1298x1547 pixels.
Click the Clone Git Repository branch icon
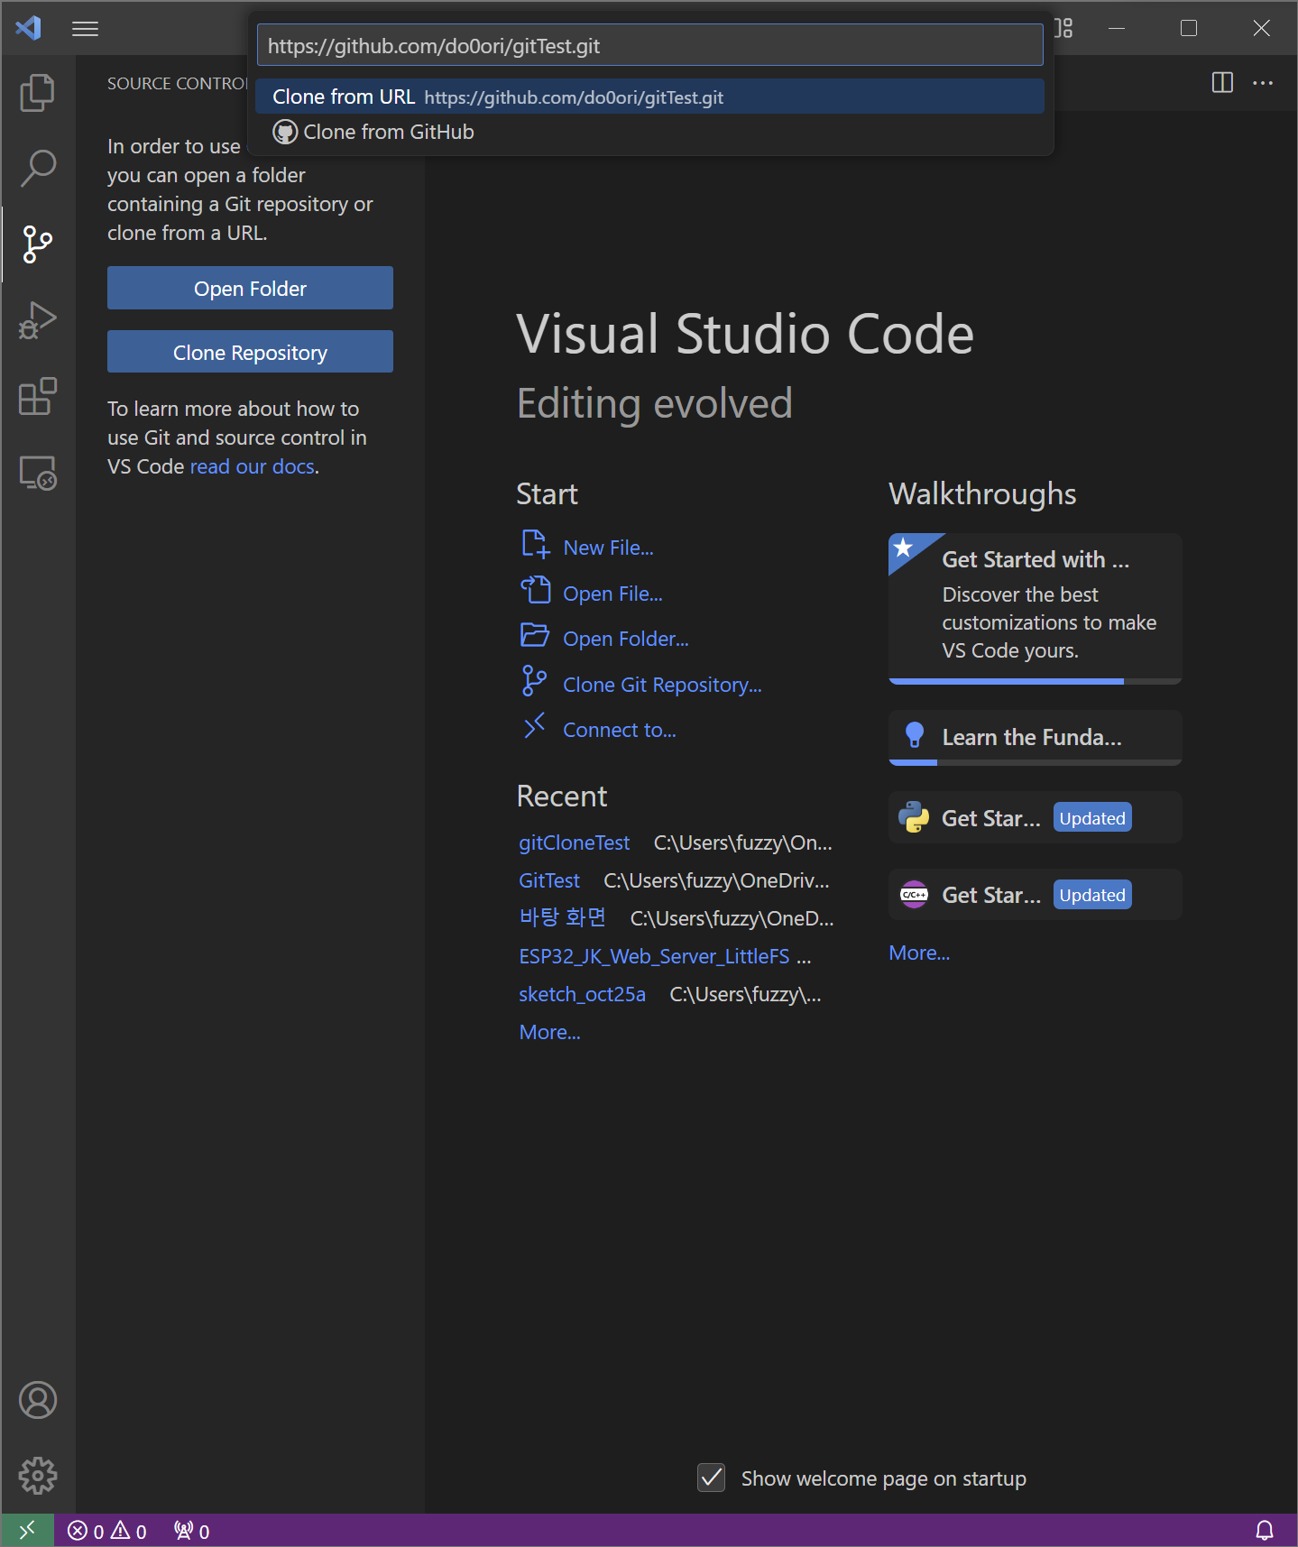tap(534, 681)
